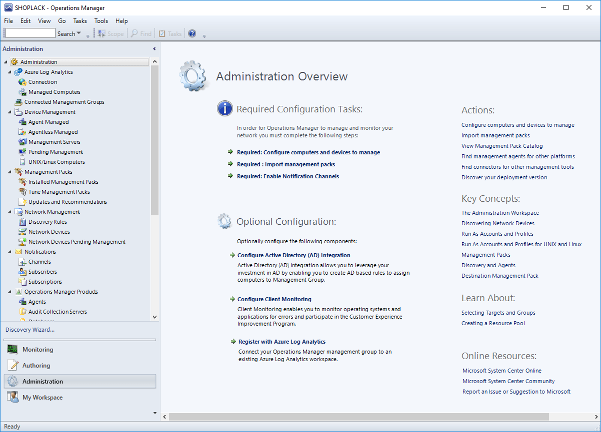This screenshot has height=432, width=601.
Task: Switch to the Administration workspace button
Action: [80, 382]
